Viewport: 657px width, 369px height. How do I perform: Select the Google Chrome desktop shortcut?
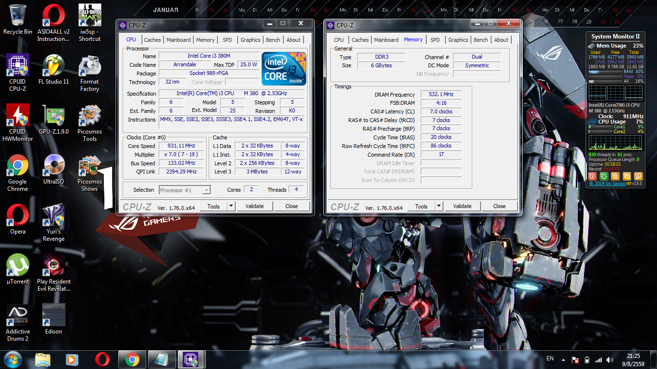(18, 173)
